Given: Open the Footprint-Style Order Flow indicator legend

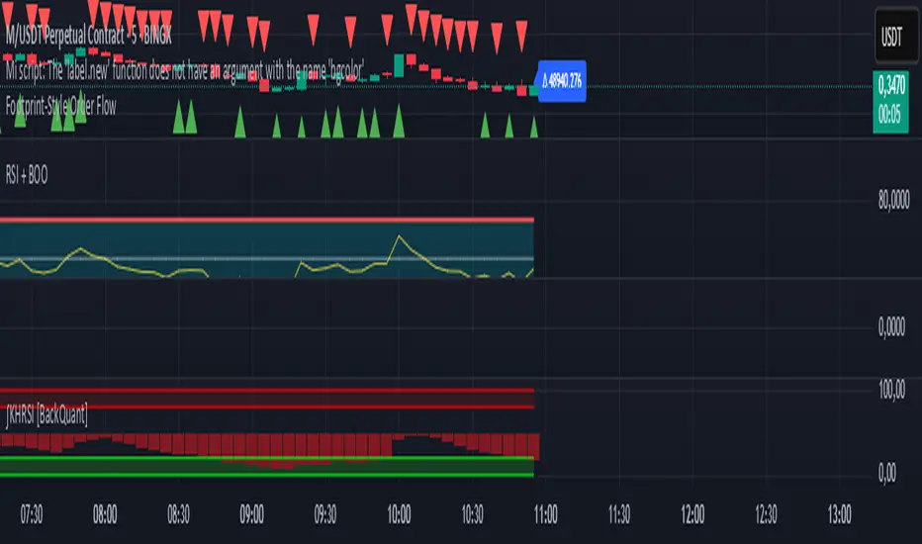Looking at the screenshot, I should (x=61, y=107).
